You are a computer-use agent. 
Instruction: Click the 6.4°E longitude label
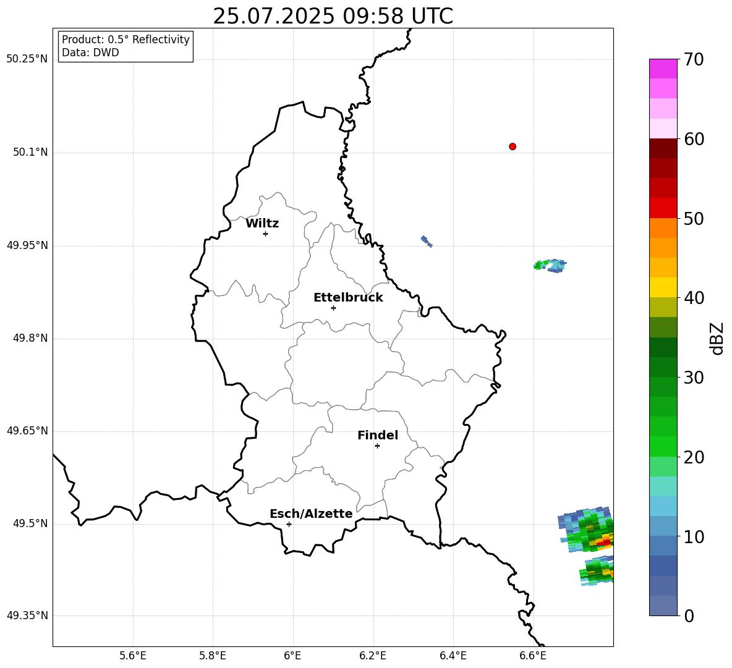pyautogui.click(x=453, y=656)
